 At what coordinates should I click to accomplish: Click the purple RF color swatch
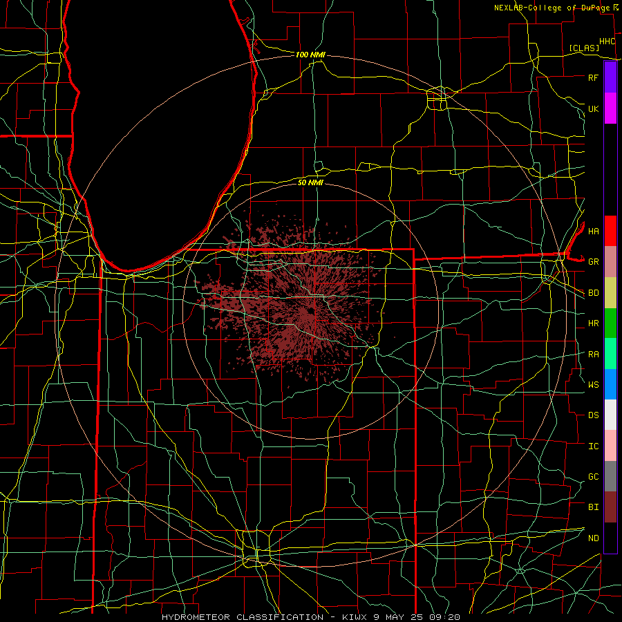pos(610,77)
